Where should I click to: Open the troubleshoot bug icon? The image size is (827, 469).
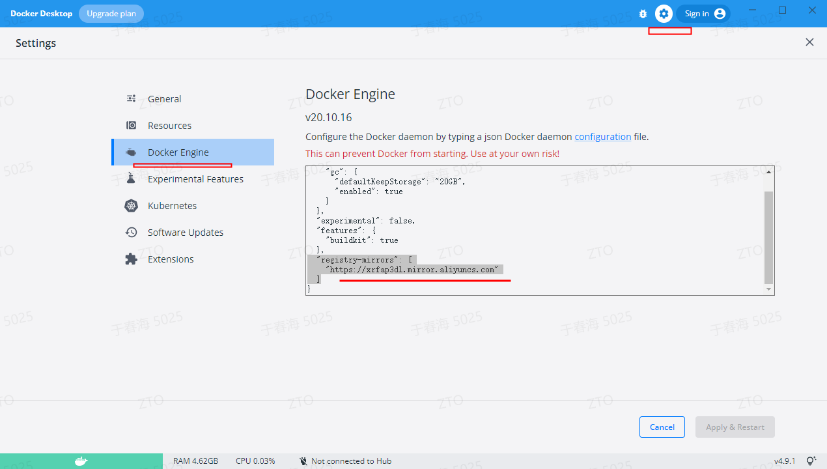[x=643, y=14]
